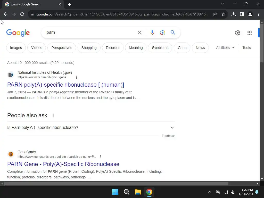The height and width of the screenshot is (198, 264).
Task: Clear the search box with the X icon
Action: tap(139, 32)
